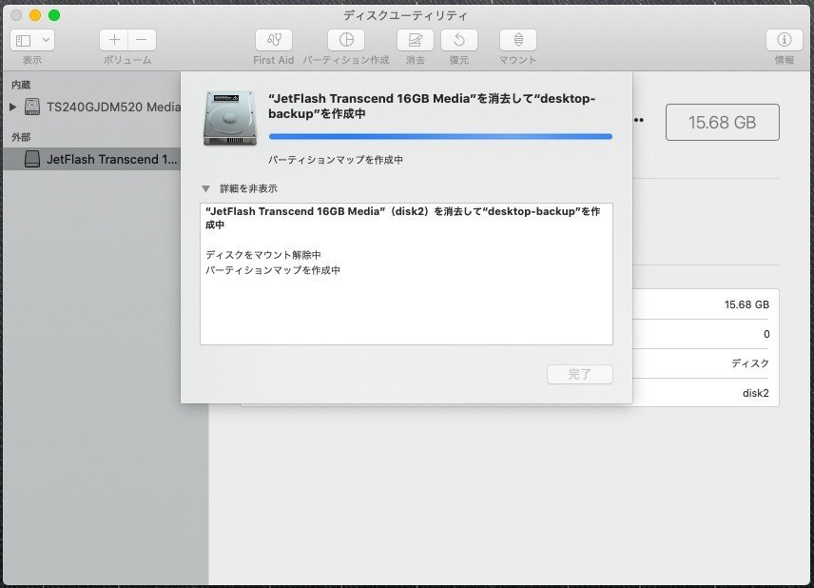
Task: Add a volume with the plus button
Action: point(114,40)
